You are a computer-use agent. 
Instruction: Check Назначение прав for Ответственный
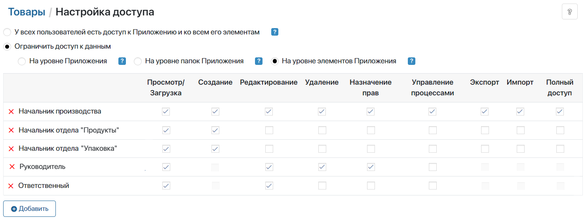tap(371, 186)
